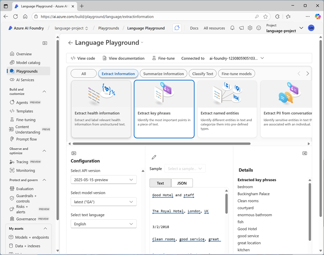Collapse the Build and customize section

tap(44, 91)
